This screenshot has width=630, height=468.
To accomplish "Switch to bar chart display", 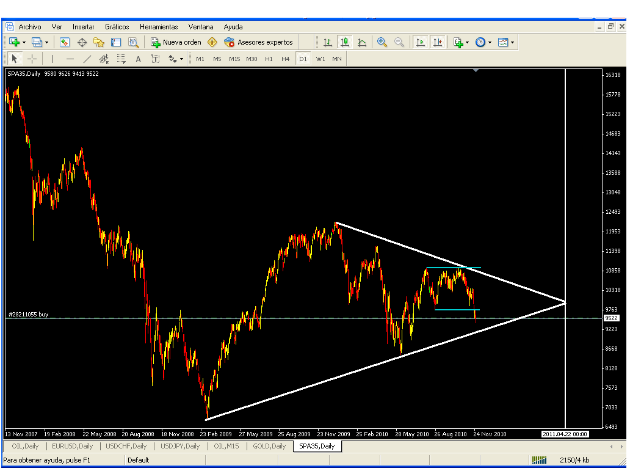I will [x=327, y=42].
